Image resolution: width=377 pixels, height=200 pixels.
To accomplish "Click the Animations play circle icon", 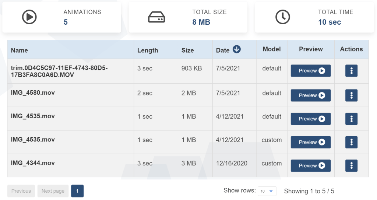I will pyautogui.click(x=29, y=17).
